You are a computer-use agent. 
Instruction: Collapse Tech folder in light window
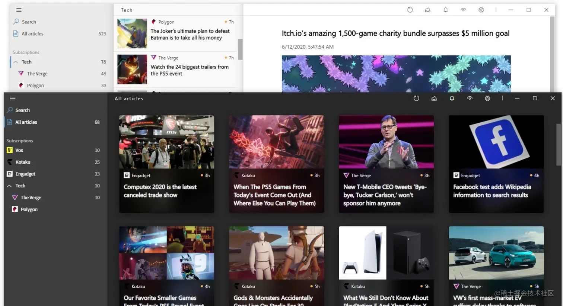(x=16, y=62)
